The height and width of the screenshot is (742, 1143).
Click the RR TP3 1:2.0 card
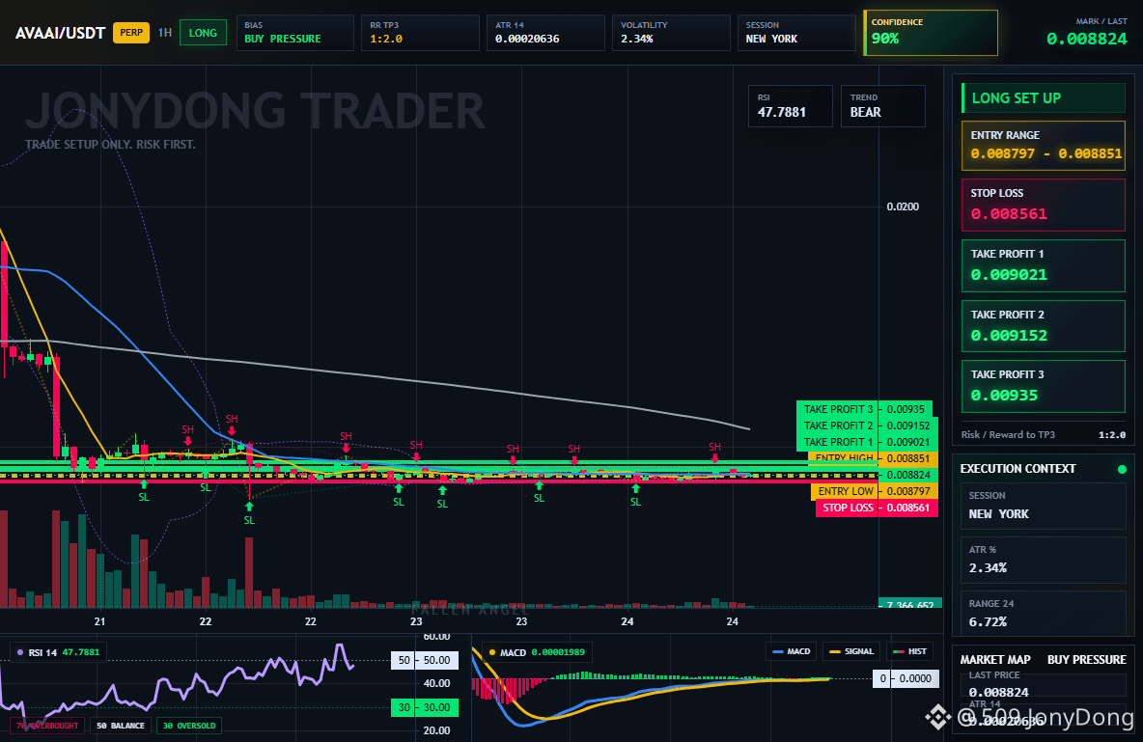pos(421,33)
